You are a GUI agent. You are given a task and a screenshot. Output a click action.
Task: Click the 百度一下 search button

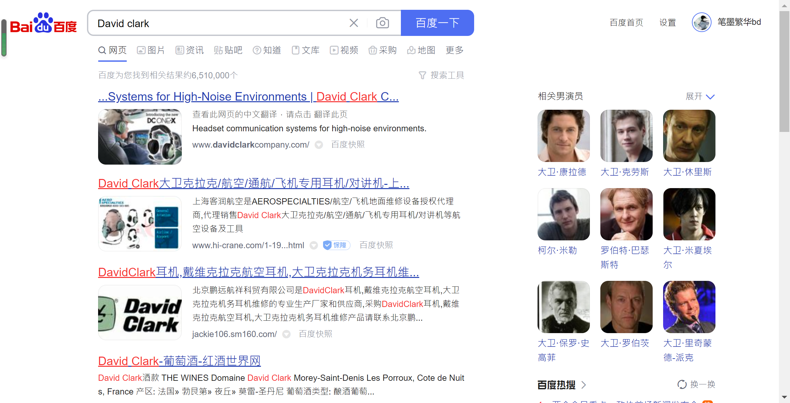point(437,23)
